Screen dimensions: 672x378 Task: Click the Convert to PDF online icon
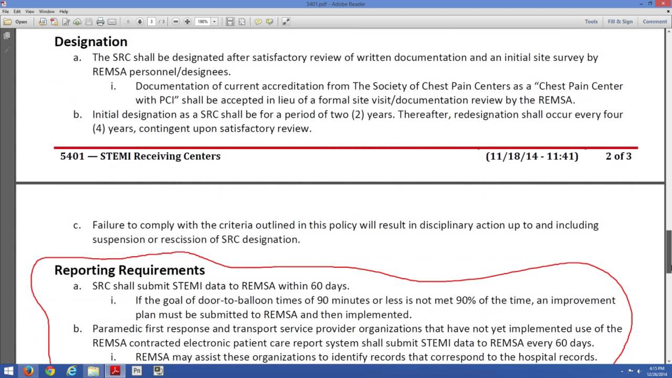tap(43, 22)
